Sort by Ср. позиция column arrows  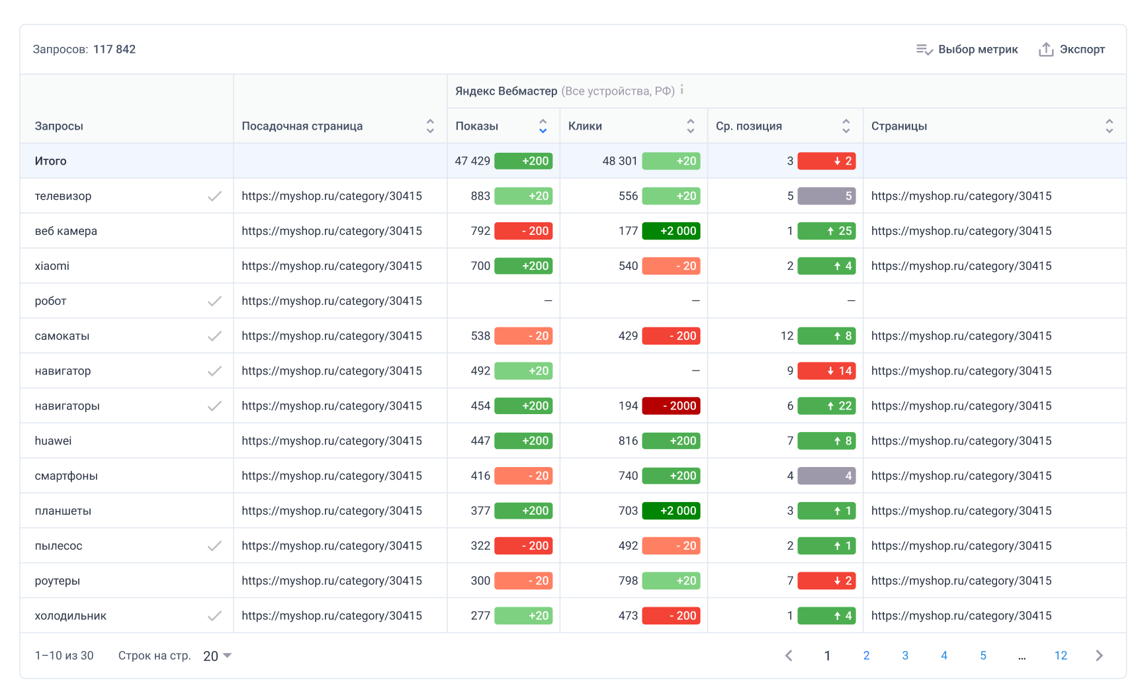point(846,126)
